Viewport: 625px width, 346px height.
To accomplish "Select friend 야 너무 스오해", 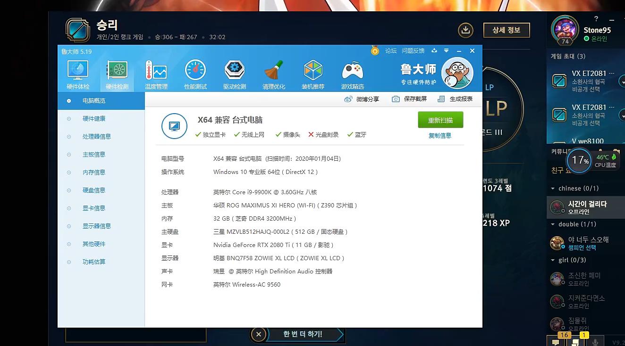I will [586, 243].
